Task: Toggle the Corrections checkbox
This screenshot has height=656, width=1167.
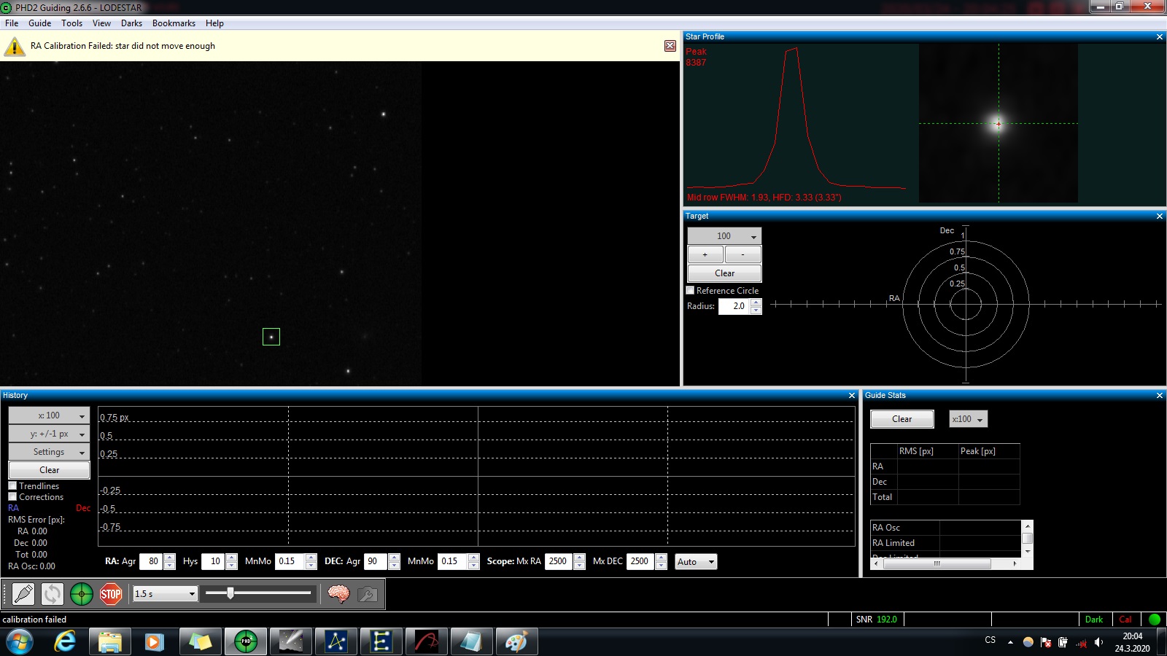Action: click(12, 496)
